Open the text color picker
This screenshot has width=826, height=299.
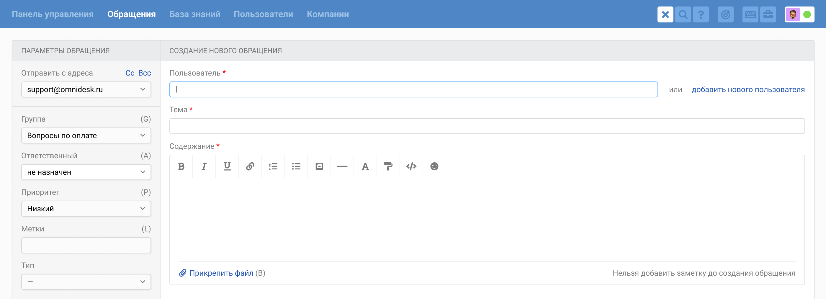(x=365, y=166)
